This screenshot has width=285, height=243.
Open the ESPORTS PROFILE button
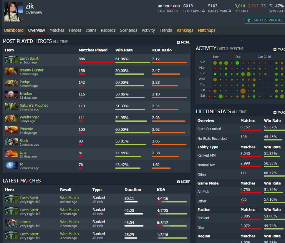tap(265, 20)
